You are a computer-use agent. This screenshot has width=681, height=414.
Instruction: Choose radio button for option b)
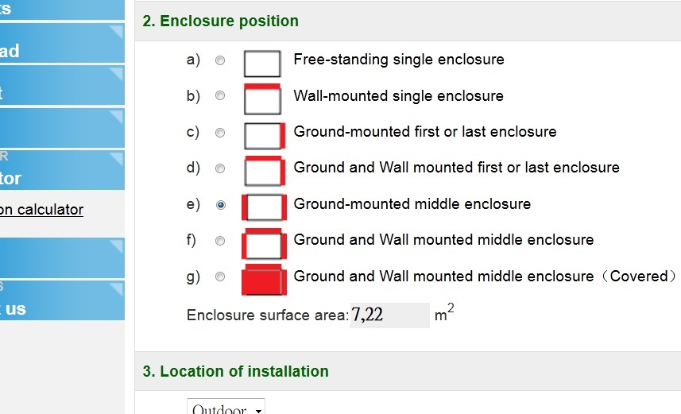(220, 96)
